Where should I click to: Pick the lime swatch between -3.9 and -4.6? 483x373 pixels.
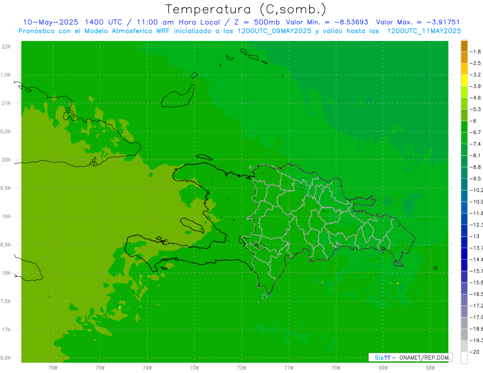pos(464,92)
